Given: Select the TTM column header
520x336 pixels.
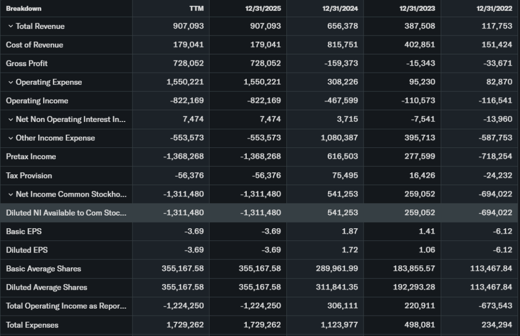Looking at the screenshot, I should 196,9.
